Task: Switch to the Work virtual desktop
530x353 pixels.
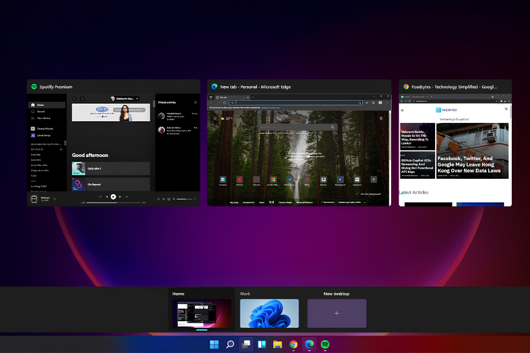Action: (269, 313)
